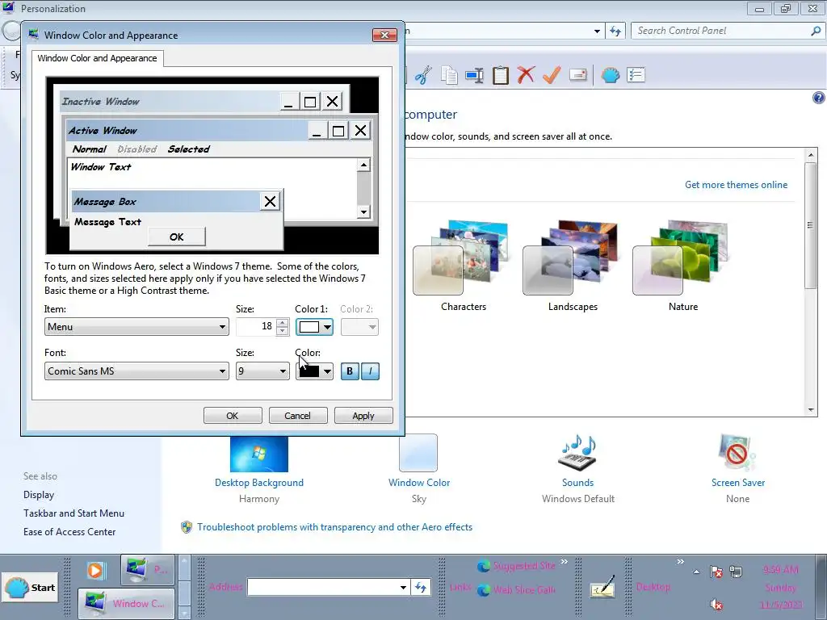Open Web Slice Gallery link in taskbar
Image resolution: width=827 pixels, height=620 pixels.
click(x=516, y=590)
